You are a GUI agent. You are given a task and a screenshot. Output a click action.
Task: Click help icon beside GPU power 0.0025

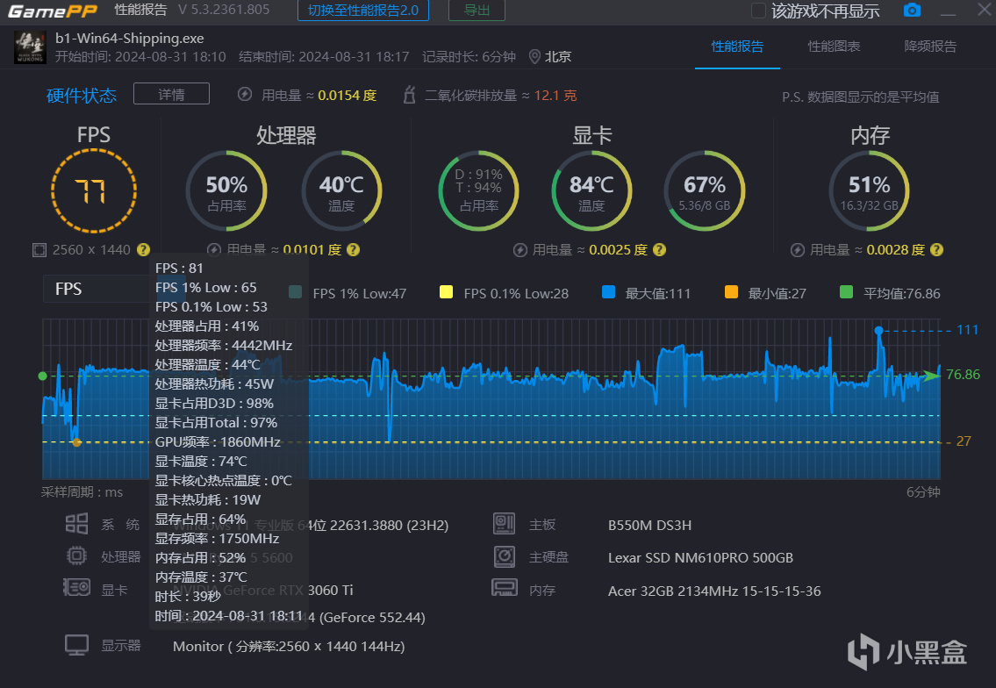pyautogui.click(x=659, y=249)
